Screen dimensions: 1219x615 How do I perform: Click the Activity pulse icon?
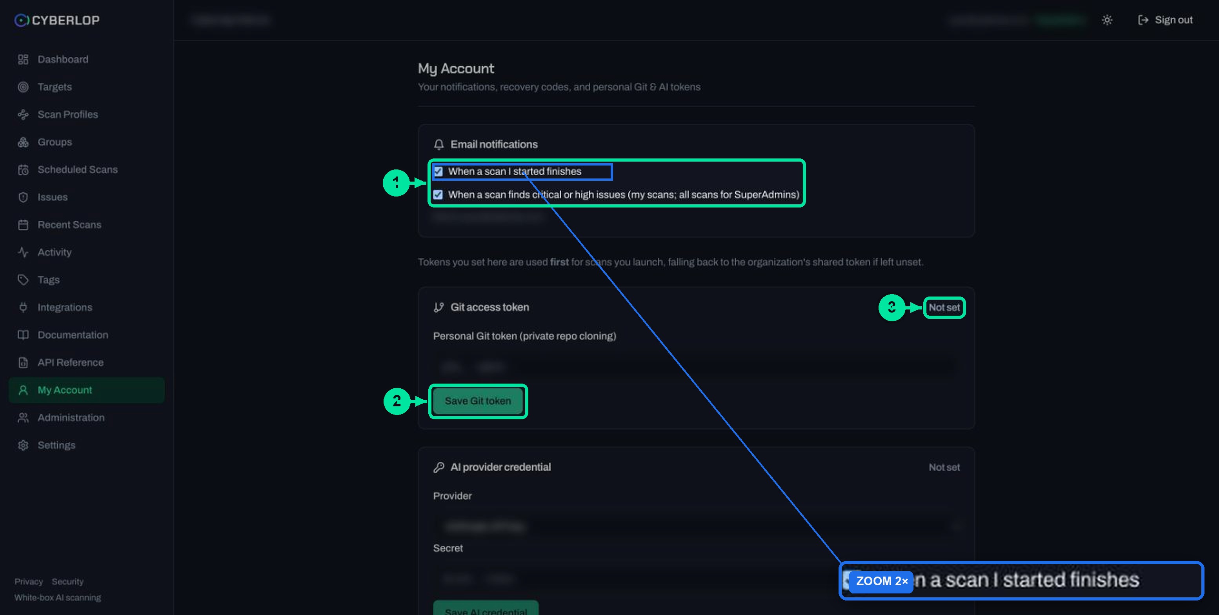(23, 252)
